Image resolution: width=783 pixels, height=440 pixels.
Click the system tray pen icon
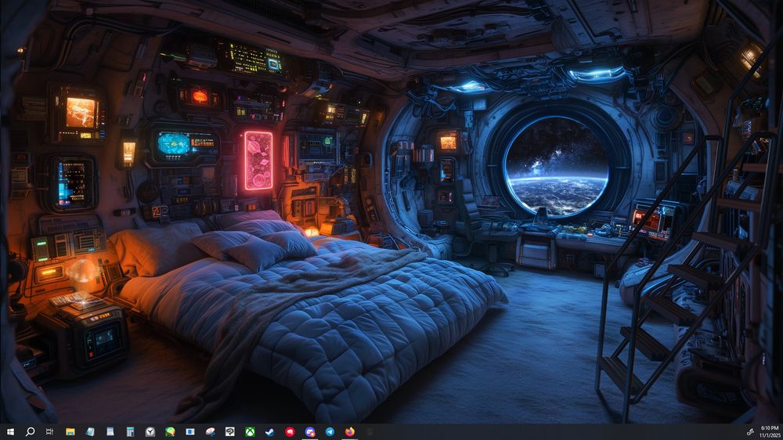750,432
